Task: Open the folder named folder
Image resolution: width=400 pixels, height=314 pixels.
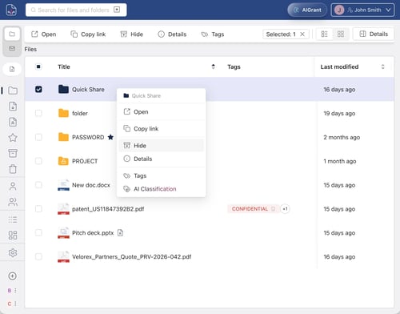Action: (80, 113)
